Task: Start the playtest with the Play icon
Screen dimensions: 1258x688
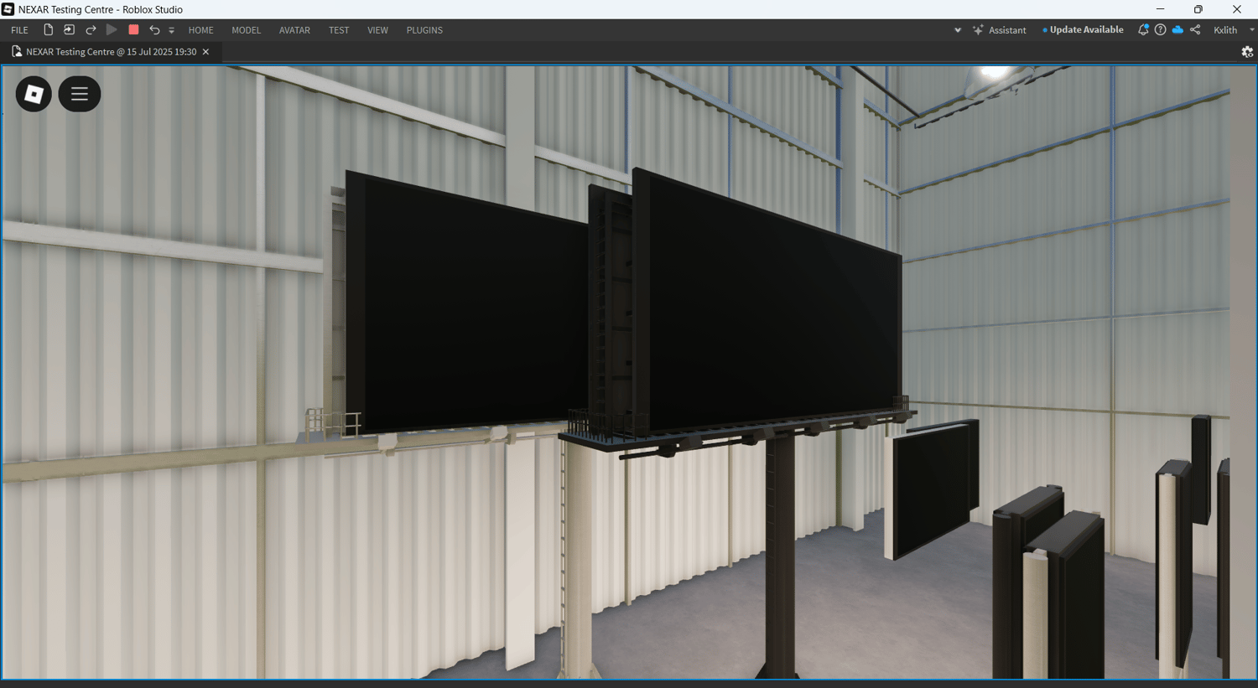Action: click(x=112, y=30)
